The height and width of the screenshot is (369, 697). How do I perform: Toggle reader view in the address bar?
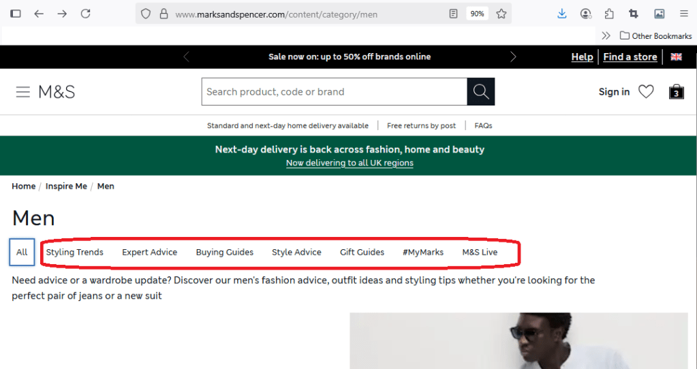click(x=454, y=14)
